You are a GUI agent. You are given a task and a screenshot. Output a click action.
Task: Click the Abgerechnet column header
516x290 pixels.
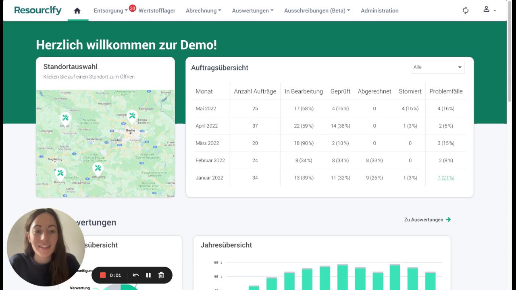coord(375,91)
